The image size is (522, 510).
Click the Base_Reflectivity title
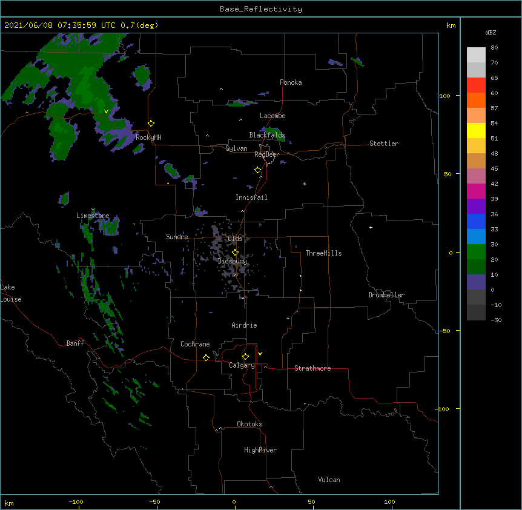(x=261, y=9)
